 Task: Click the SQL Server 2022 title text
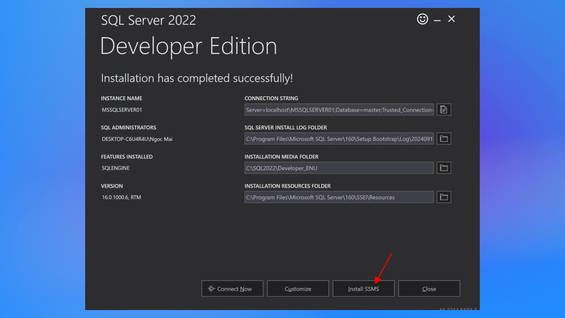tap(148, 20)
